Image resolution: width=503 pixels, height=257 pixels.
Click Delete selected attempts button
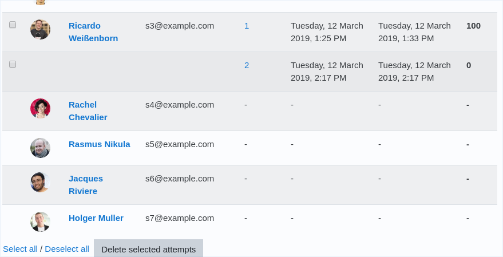tap(149, 248)
